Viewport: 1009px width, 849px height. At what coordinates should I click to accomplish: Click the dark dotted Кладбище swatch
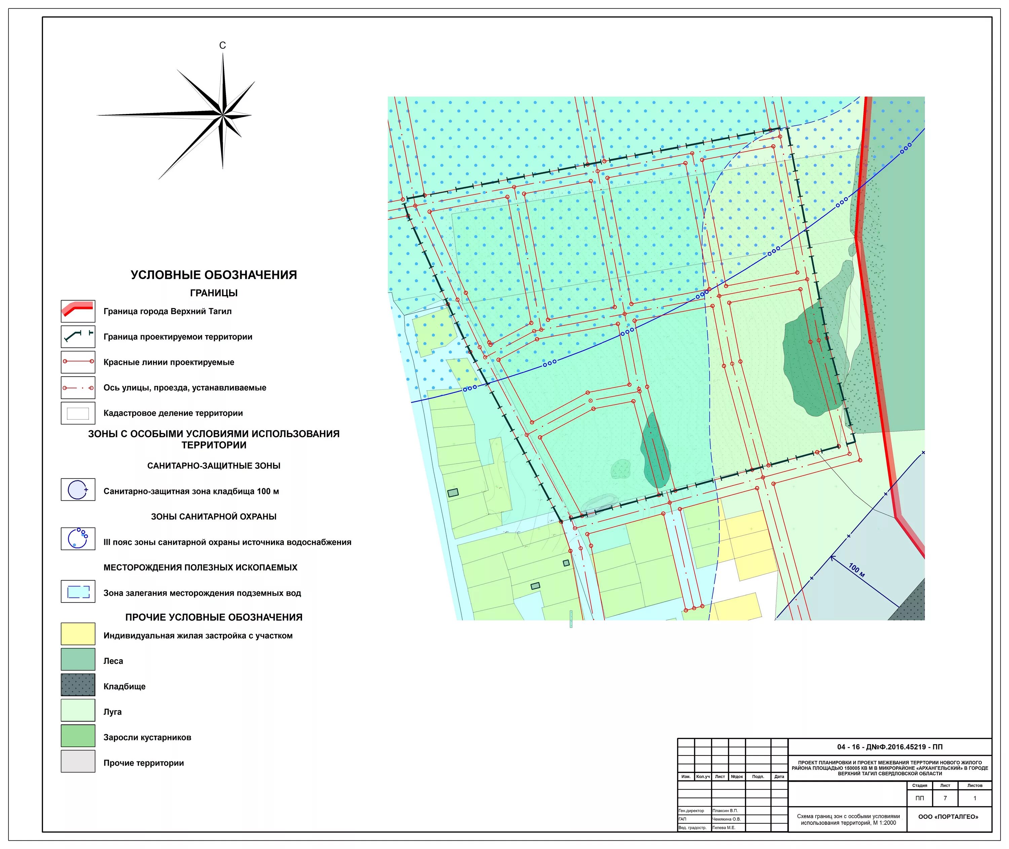(x=78, y=684)
